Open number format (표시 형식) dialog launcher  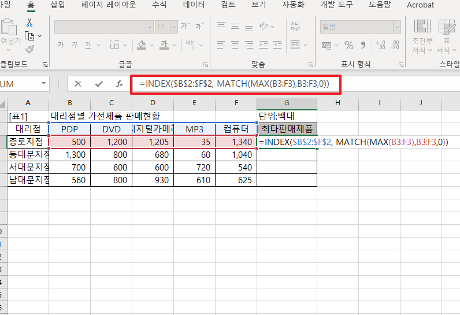pyautogui.click(x=400, y=65)
